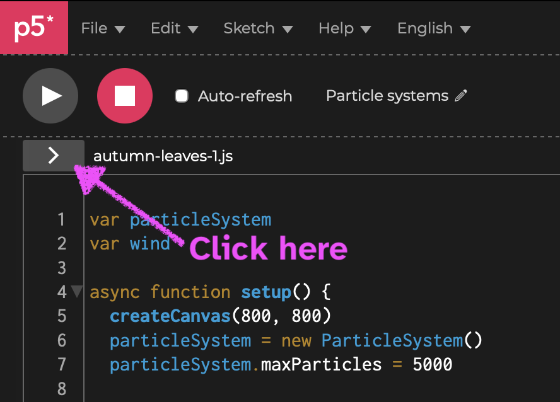Viewport: 560px width, 402px height.
Task: Open the File menu
Action: pyautogui.click(x=103, y=28)
